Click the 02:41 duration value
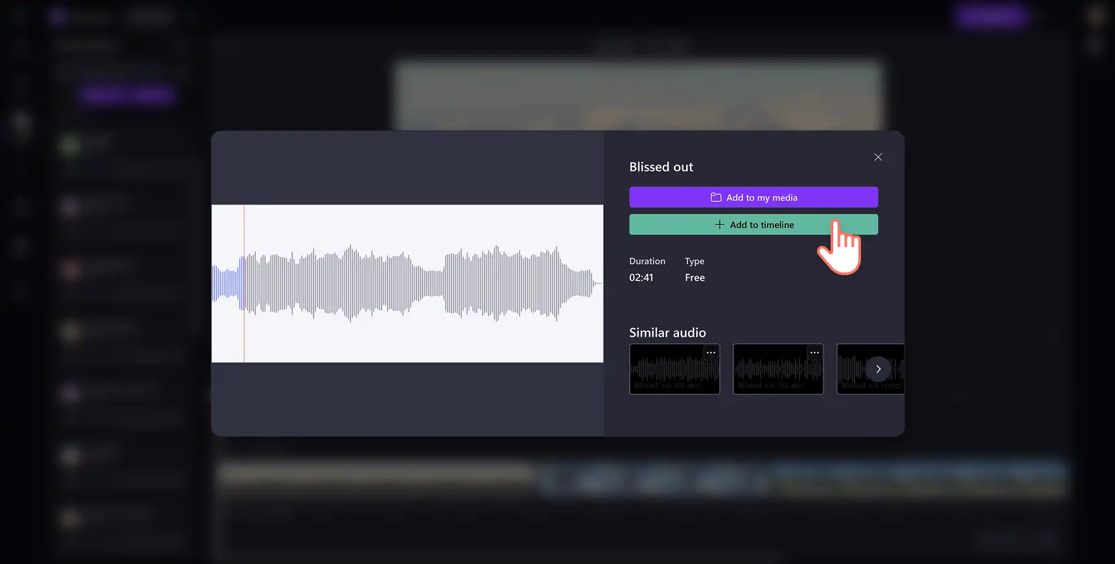1115x564 pixels. (641, 278)
